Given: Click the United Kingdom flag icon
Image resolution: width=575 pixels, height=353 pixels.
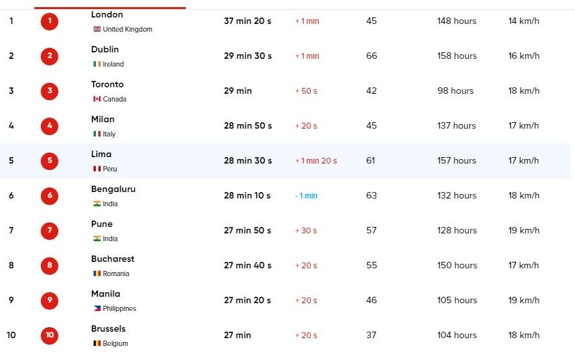Looking at the screenshot, I should (x=97, y=30).
